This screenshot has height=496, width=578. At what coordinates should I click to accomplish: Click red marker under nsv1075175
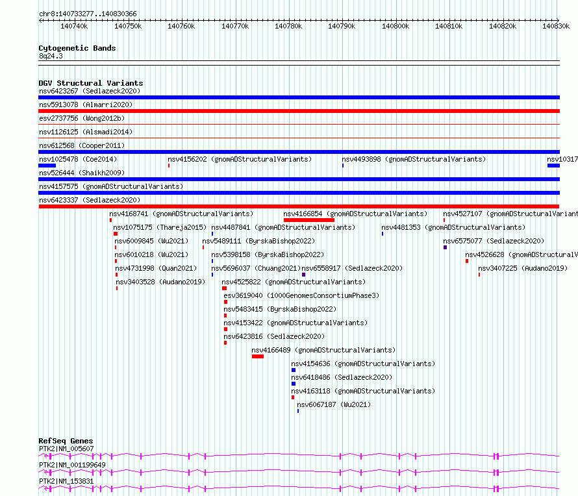[x=116, y=234]
